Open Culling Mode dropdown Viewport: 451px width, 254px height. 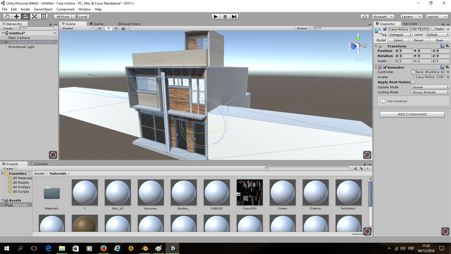[430, 92]
